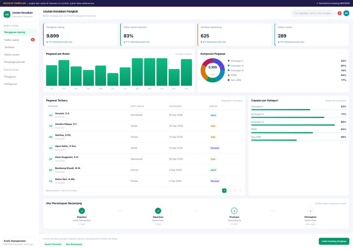Click the HE avatar for Hendra Wijaya
Viewport: 353px width, 249px height.
click(51, 126)
